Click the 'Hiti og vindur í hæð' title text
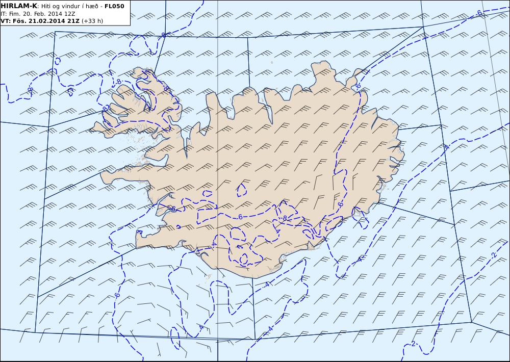Image resolution: width=510 pixels, height=362 pixels. click(69, 7)
